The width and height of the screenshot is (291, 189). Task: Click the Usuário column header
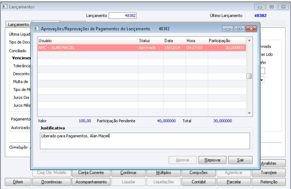[x=88, y=41]
